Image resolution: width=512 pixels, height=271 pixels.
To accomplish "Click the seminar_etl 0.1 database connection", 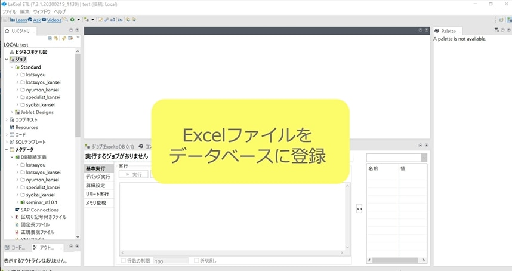I will (x=41, y=202).
